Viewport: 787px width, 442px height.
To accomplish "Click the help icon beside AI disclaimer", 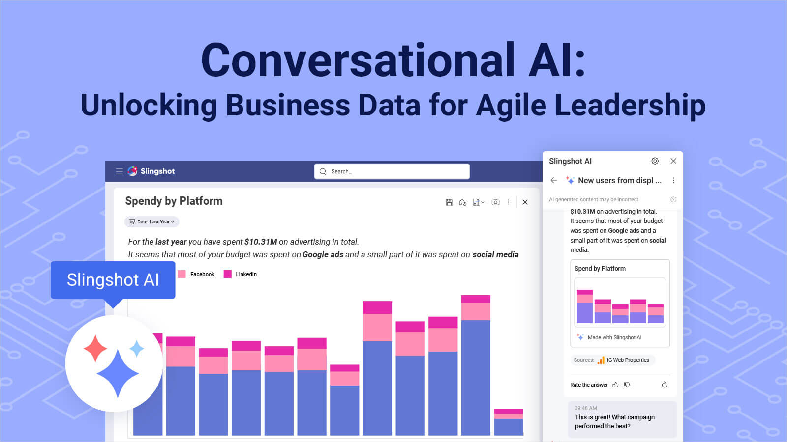I will click(673, 199).
